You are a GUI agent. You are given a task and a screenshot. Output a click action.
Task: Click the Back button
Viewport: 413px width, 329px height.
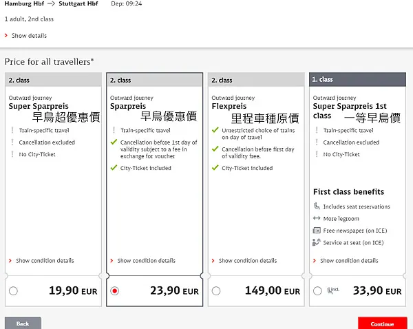[23, 323]
